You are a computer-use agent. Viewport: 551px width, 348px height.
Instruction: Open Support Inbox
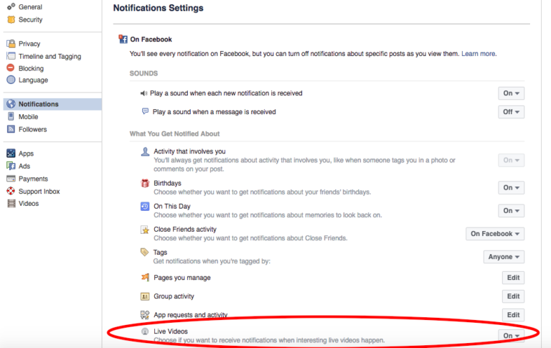tap(39, 192)
